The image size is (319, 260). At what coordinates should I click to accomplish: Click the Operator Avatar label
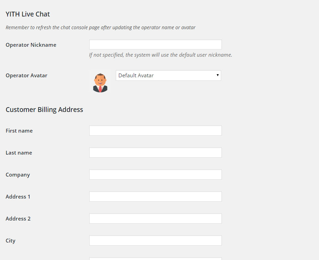(x=27, y=76)
